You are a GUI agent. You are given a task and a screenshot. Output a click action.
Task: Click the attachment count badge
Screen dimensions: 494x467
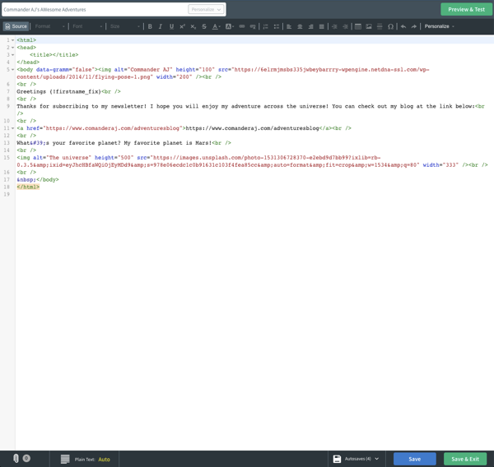click(26, 459)
